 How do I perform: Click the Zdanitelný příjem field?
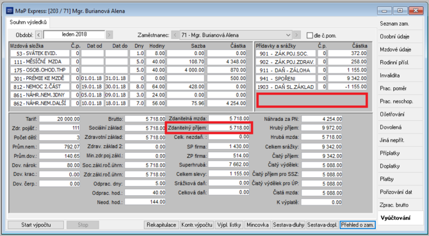[229, 128]
